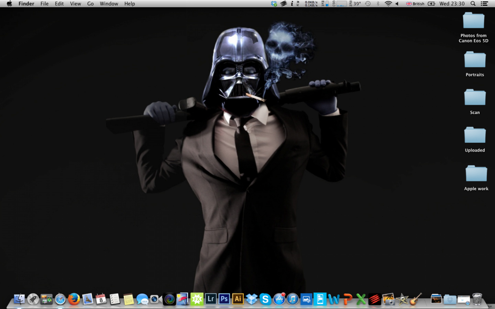Open Wi-Fi menu bar icon
Screen dimensions: 495x309
pos(388,4)
